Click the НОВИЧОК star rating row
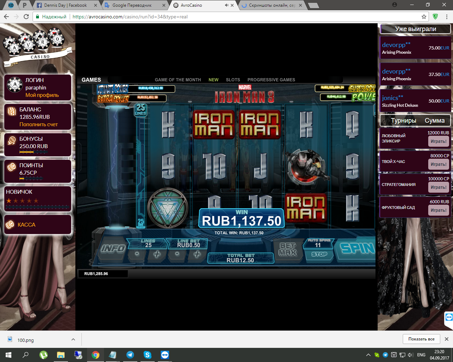 pyautogui.click(x=22, y=201)
